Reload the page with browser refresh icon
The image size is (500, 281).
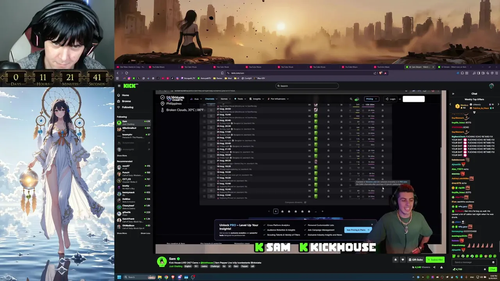point(127,73)
